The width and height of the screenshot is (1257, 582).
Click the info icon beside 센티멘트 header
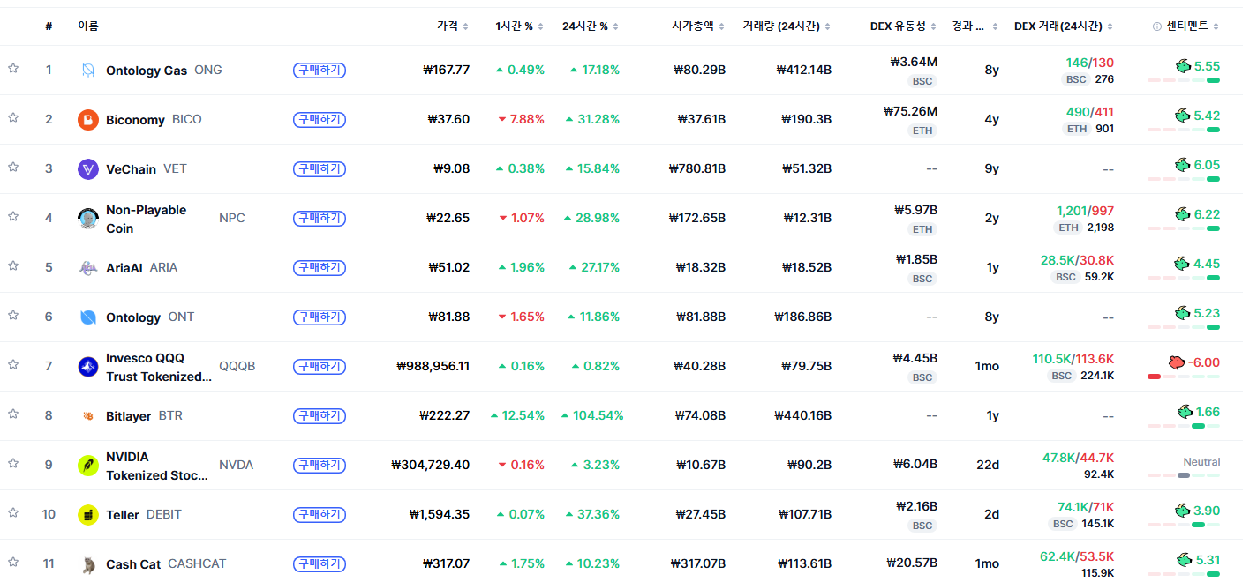[x=1157, y=26]
